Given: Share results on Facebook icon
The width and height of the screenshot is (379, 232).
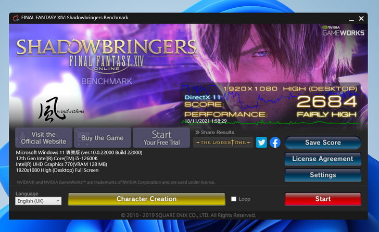Looking at the screenshot, I should coord(275,143).
